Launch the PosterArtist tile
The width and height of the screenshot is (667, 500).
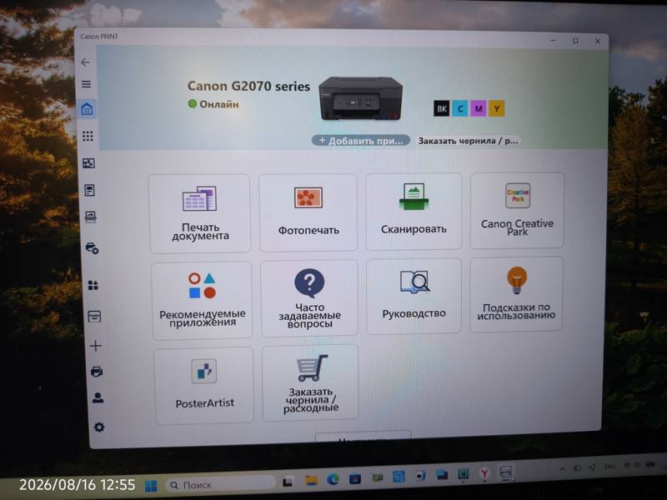pos(204,386)
